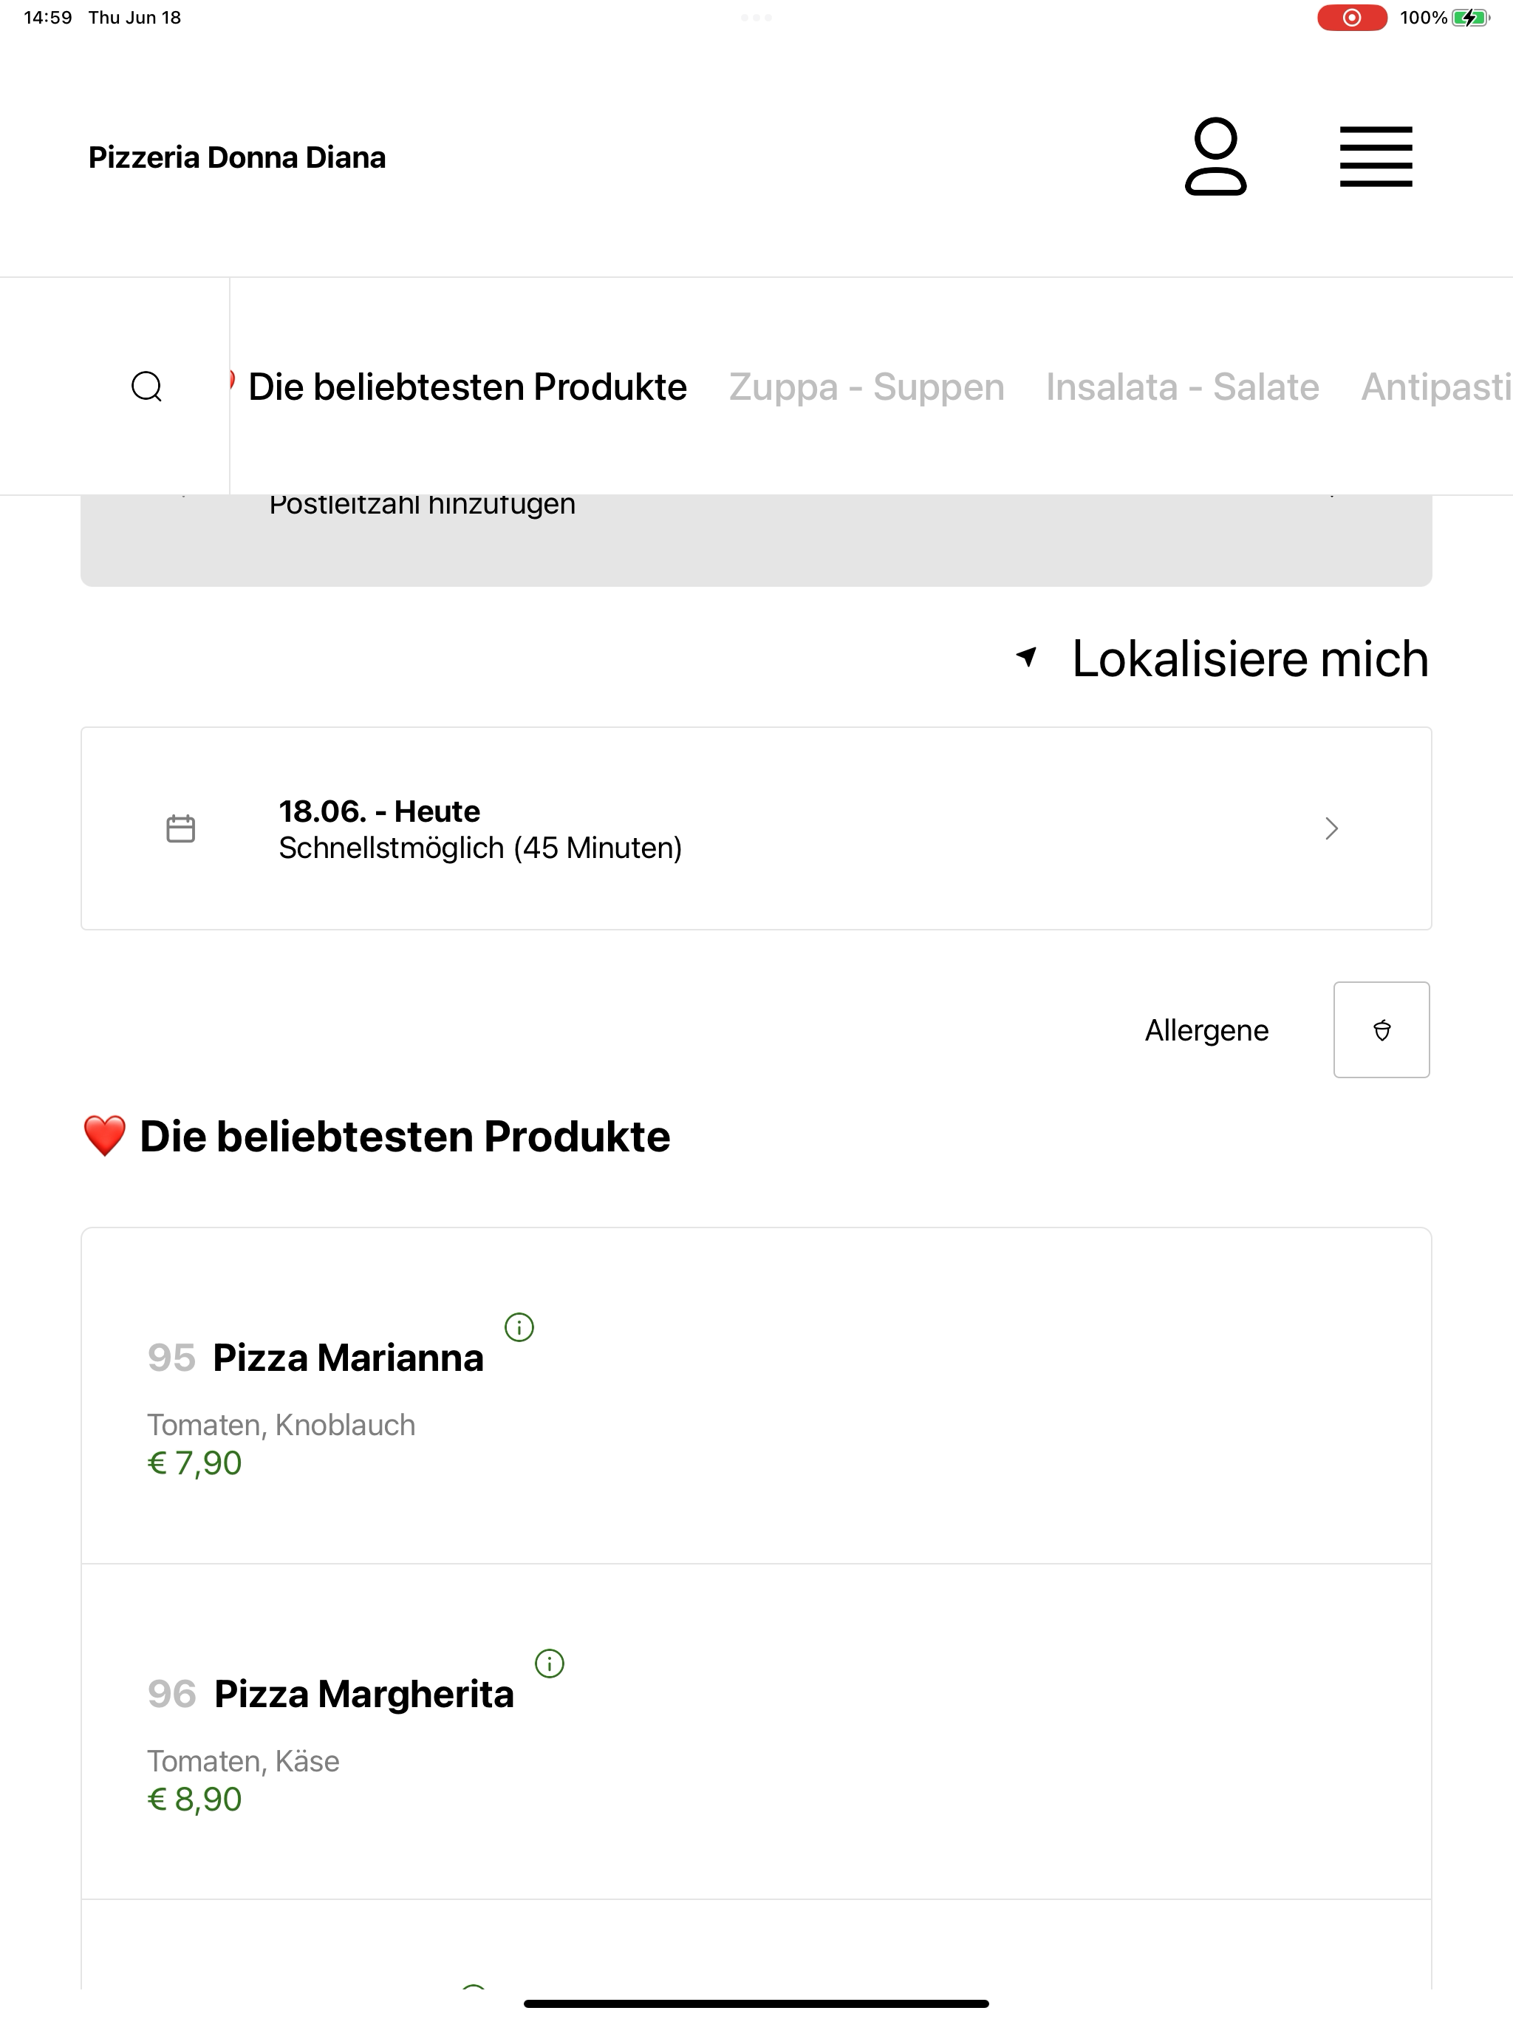Tap the search magnifier icon
Image resolution: width=1513 pixels, height=2019 pixels.
(147, 386)
